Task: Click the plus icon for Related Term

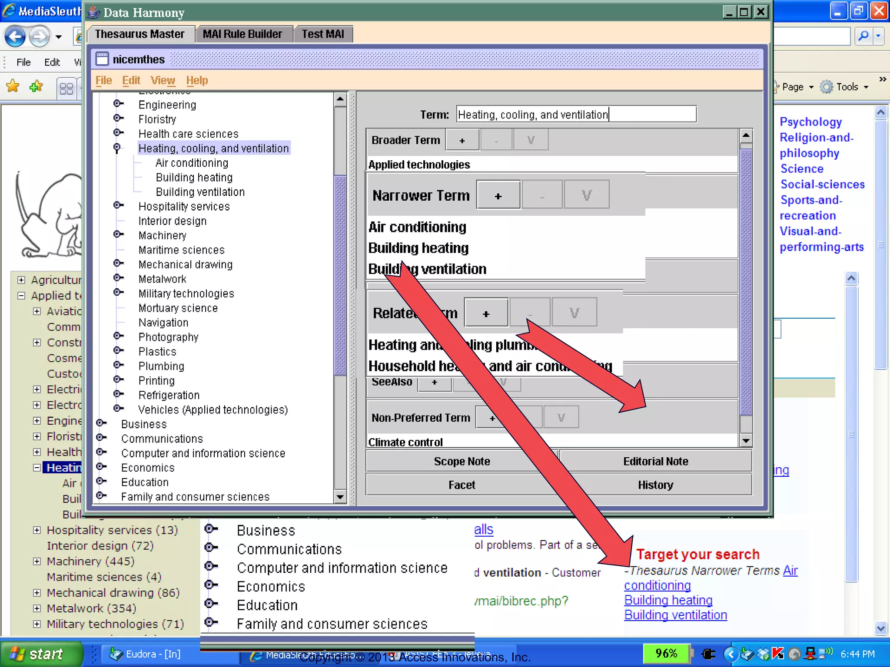Action: click(486, 313)
